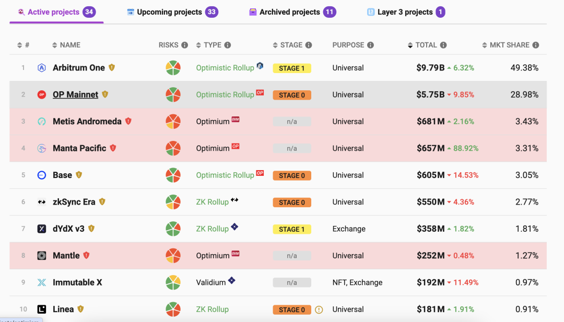Sort rows by the TYPE column
Image resolution: width=564 pixels, height=322 pixels.
(x=213, y=45)
